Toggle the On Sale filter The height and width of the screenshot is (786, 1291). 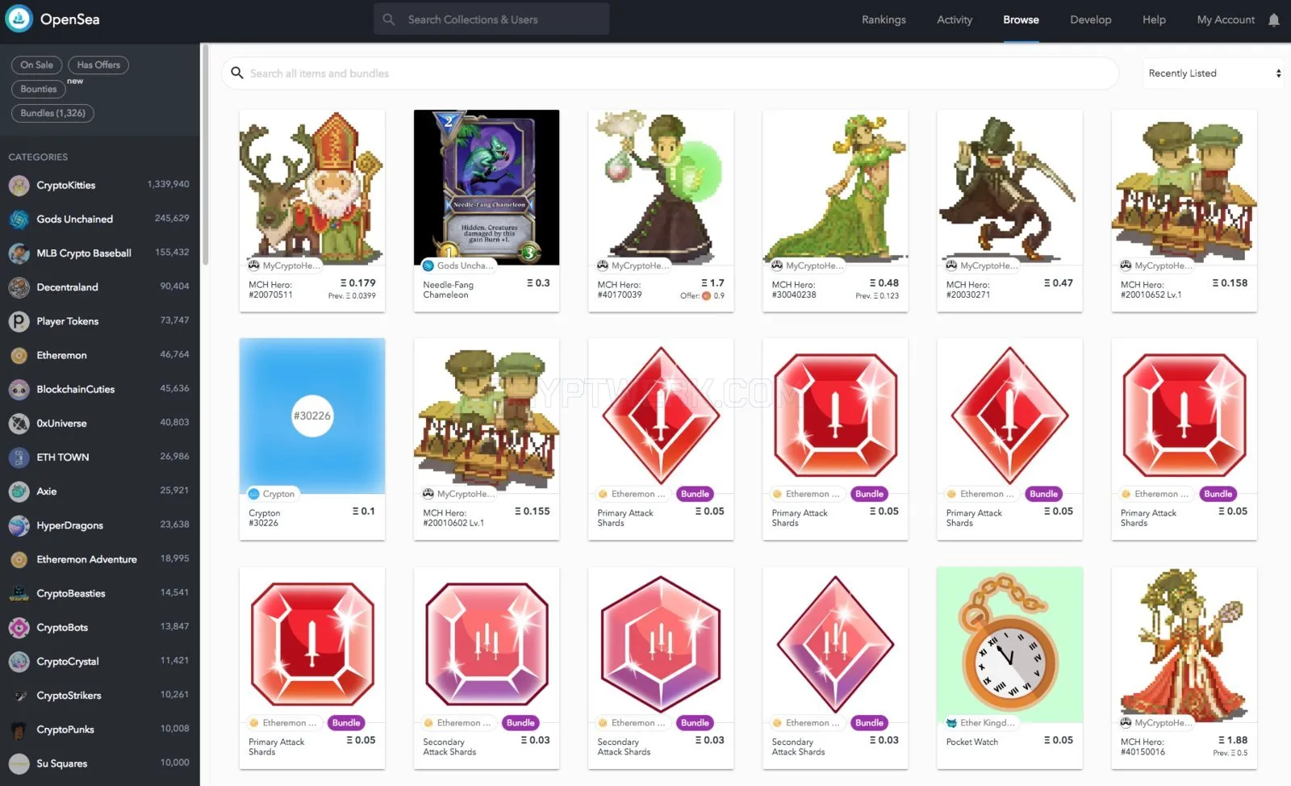(37, 65)
